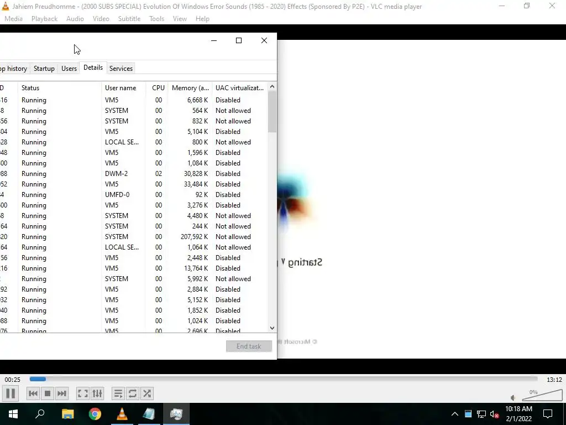
Task: Open the network status tray icon
Action: click(x=481, y=414)
